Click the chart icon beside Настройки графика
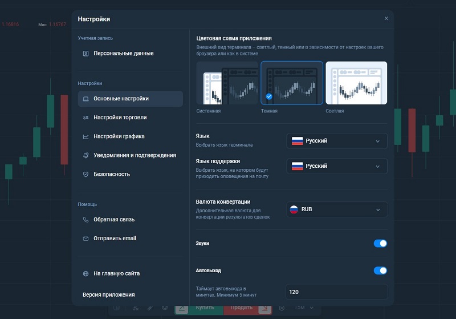This screenshot has width=456, height=319. click(85, 136)
